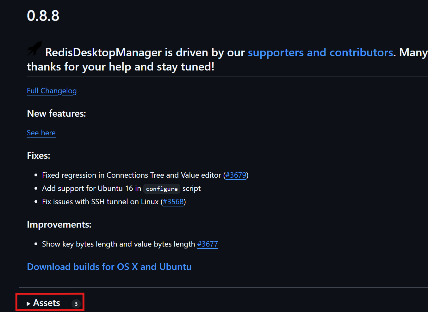The width and height of the screenshot is (428, 312).
Task: Follow the See here link
Action: pos(41,133)
